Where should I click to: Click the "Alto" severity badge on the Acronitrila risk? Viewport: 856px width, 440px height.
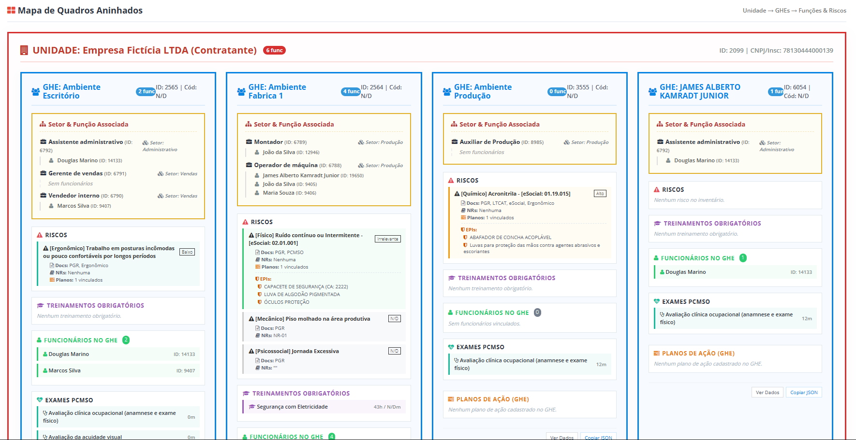pyautogui.click(x=600, y=194)
